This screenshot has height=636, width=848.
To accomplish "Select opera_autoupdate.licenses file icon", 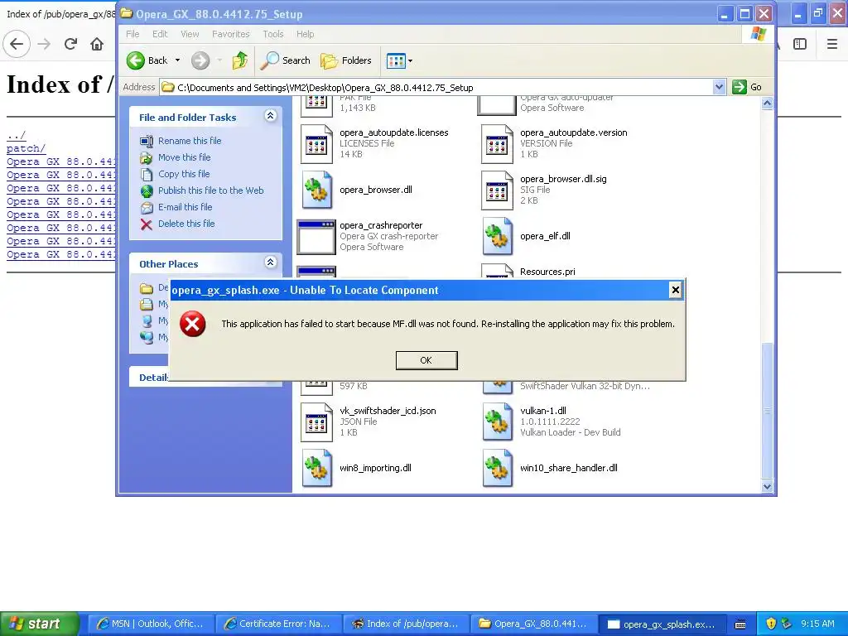I will point(316,144).
